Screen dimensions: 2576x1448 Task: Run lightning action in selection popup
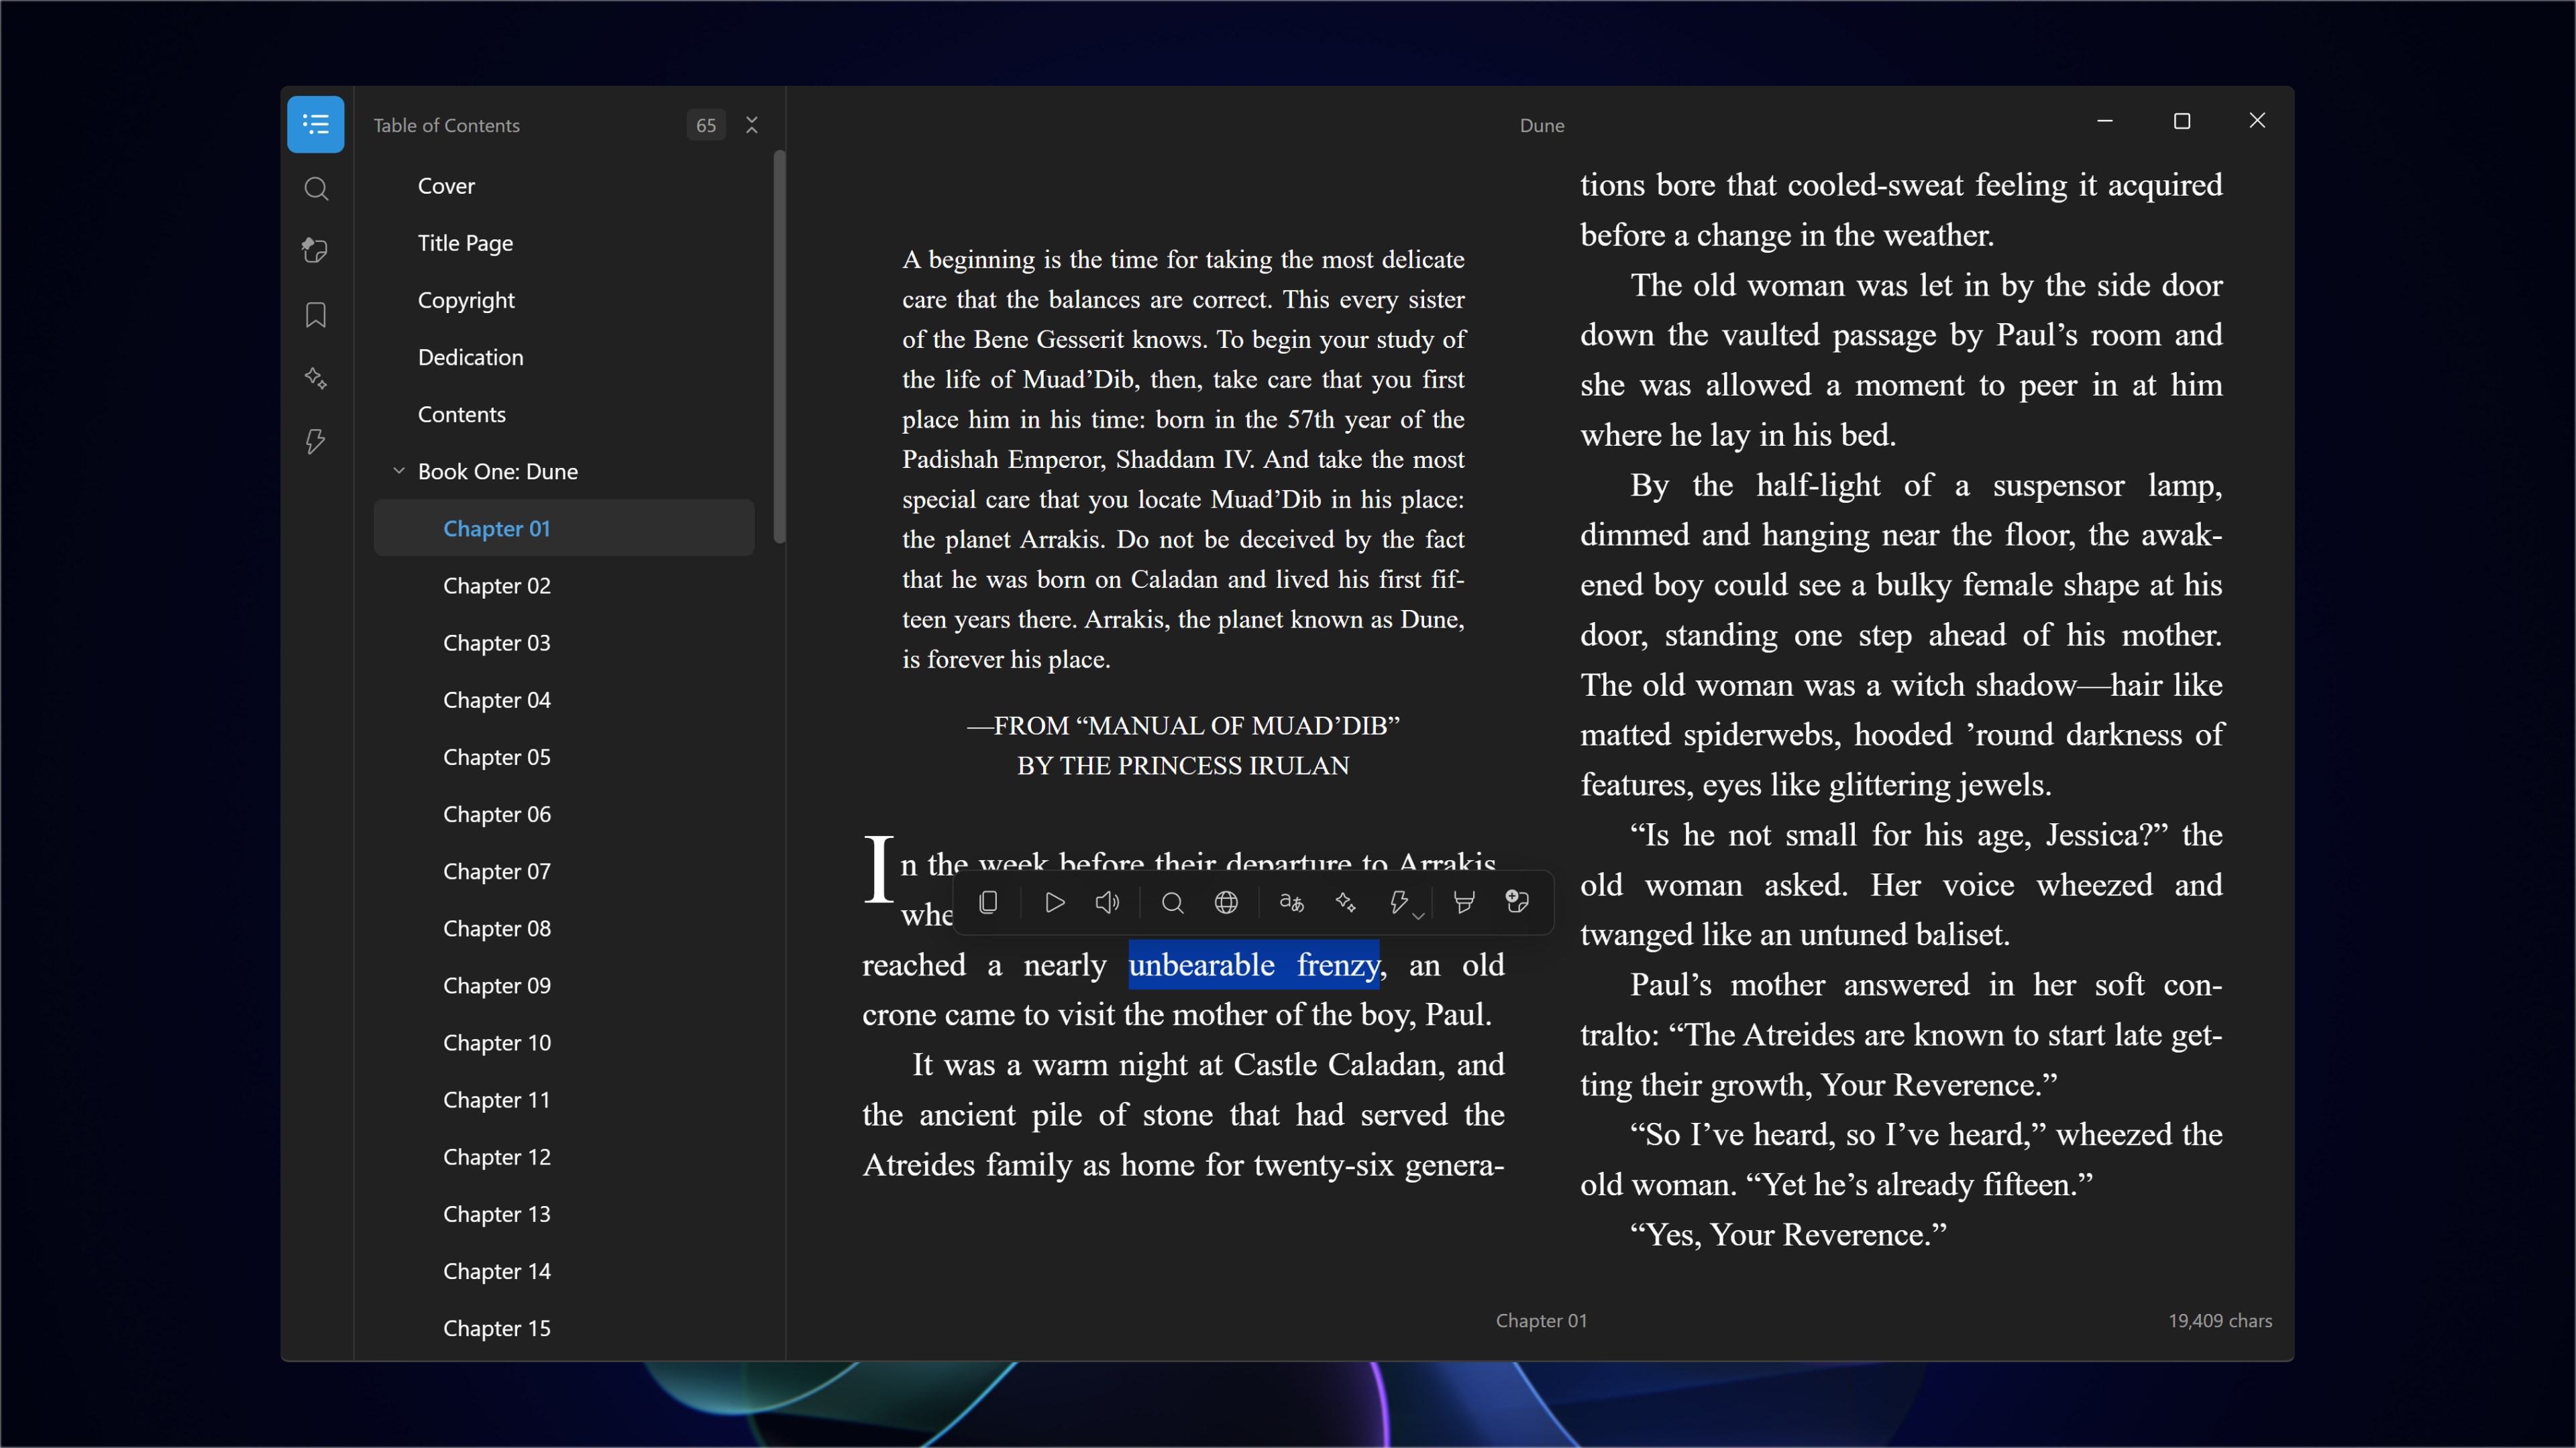coord(1398,902)
